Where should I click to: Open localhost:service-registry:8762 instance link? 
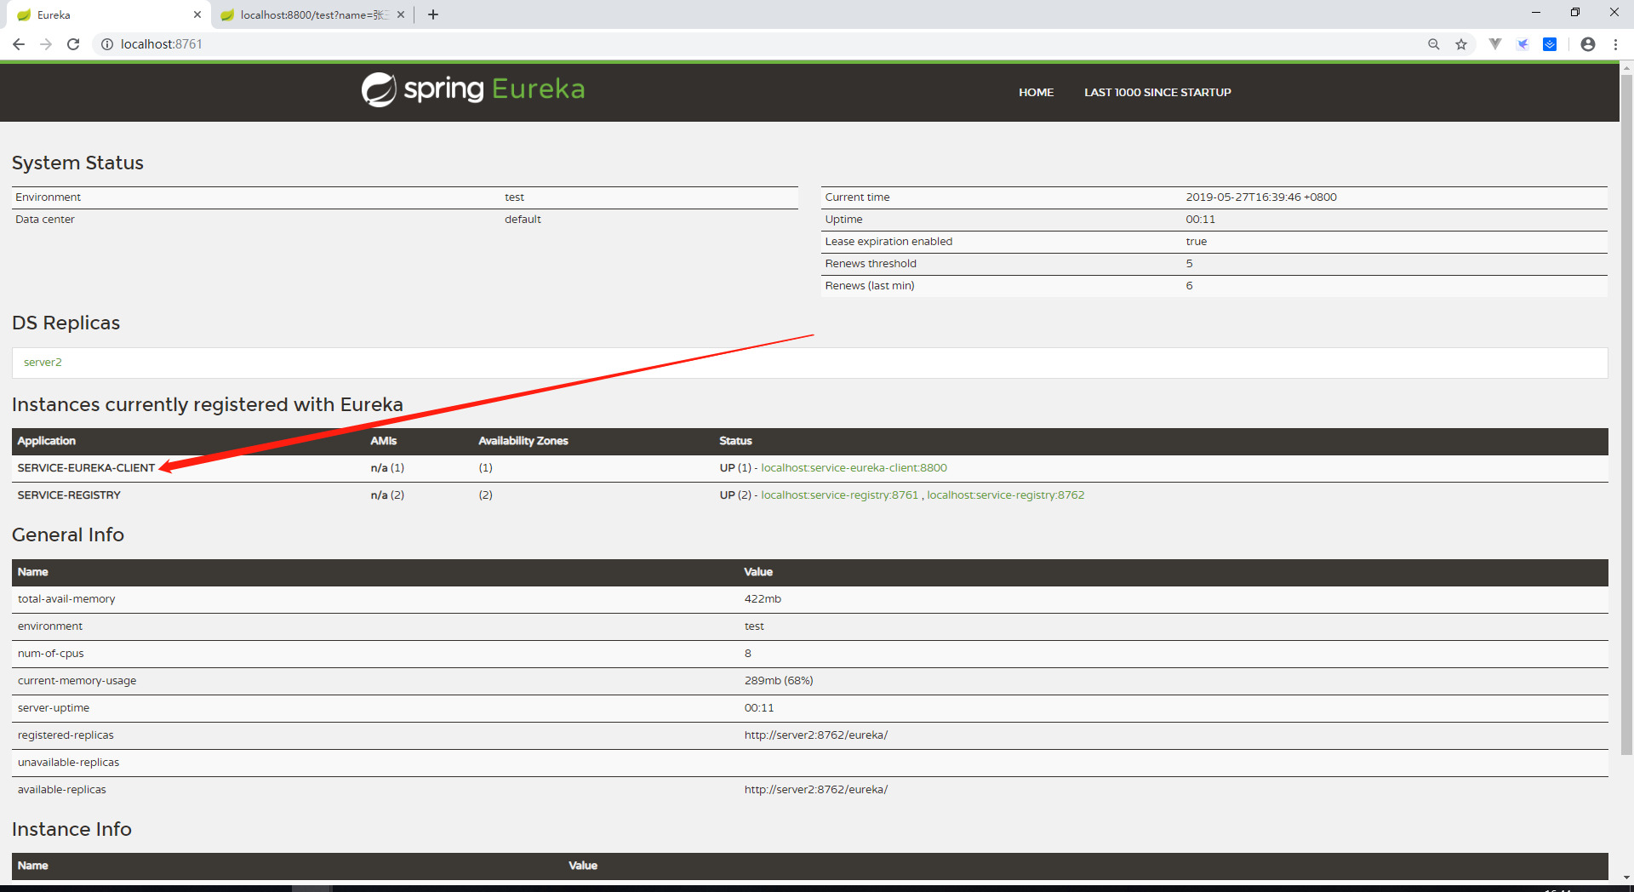1005,495
